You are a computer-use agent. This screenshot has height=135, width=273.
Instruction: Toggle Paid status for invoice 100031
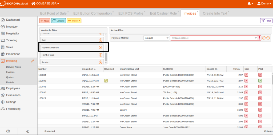click(260, 86)
